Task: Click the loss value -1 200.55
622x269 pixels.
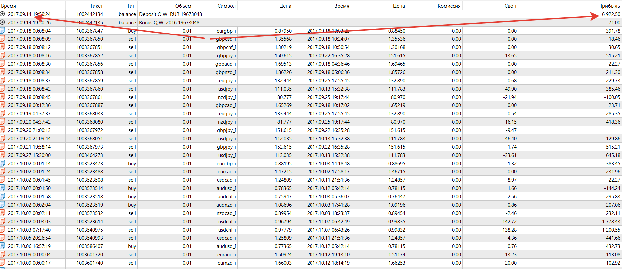Action: [610, 230]
